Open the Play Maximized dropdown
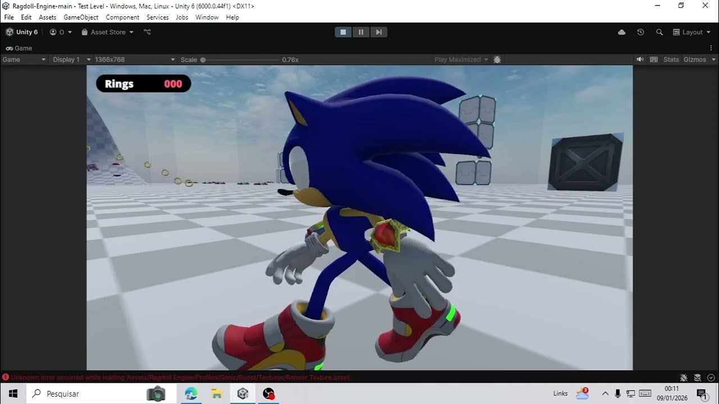The image size is (719, 404). 461,59
